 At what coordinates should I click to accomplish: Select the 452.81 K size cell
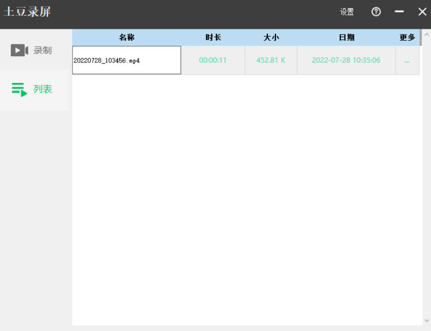coord(271,60)
